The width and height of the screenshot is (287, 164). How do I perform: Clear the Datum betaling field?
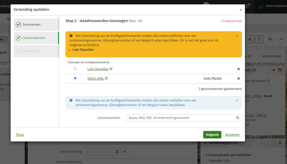[124, 151]
